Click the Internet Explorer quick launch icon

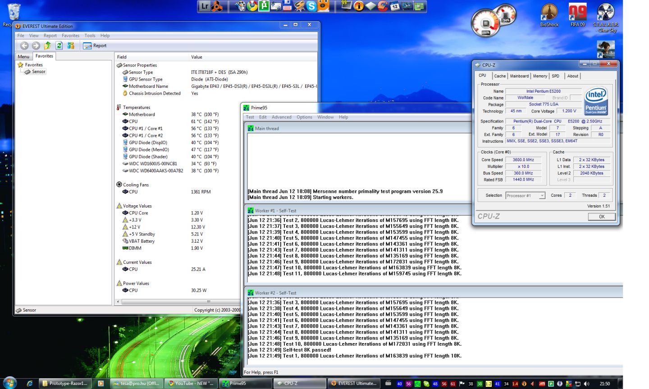click(x=30, y=384)
